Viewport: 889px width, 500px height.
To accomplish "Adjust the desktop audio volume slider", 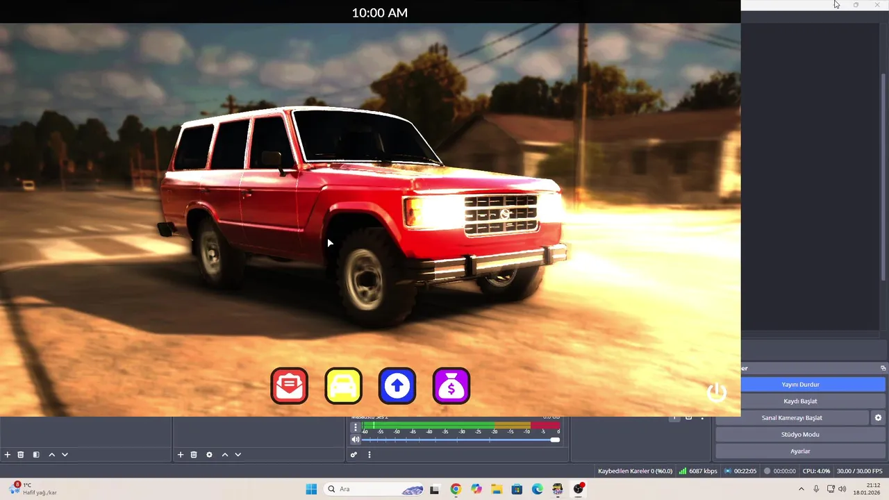I will 461,440.
